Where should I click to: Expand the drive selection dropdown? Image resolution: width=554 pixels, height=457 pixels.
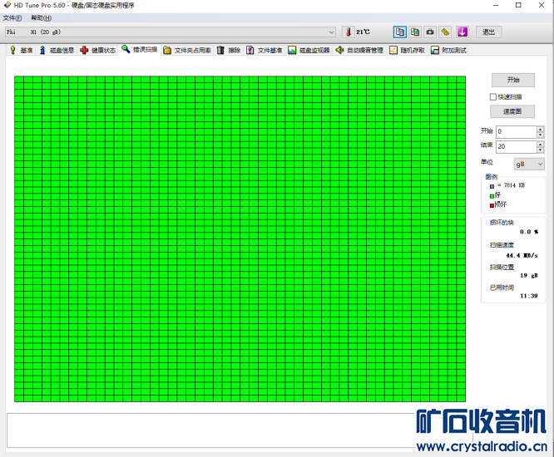click(x=331, y=32)
